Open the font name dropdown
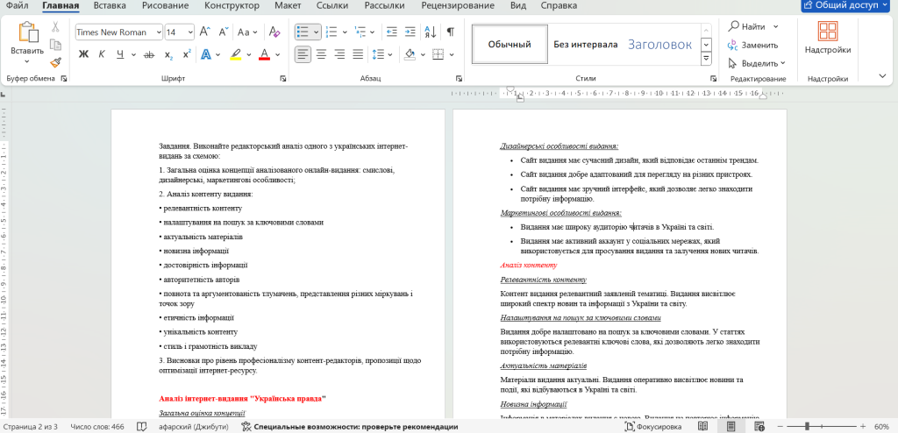The image size is (898, 433). (159, 32)
